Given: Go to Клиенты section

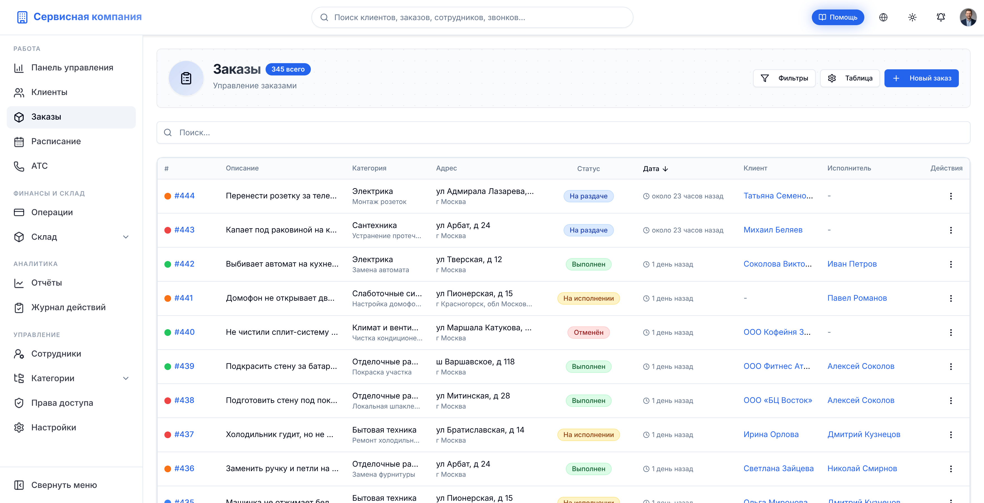Looking at the screenshot, I should 71,92.
